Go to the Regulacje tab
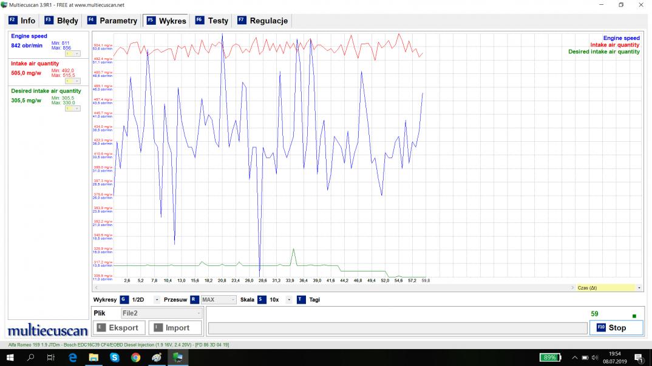Screen dimensions: 652x366 tap(262, 21)
